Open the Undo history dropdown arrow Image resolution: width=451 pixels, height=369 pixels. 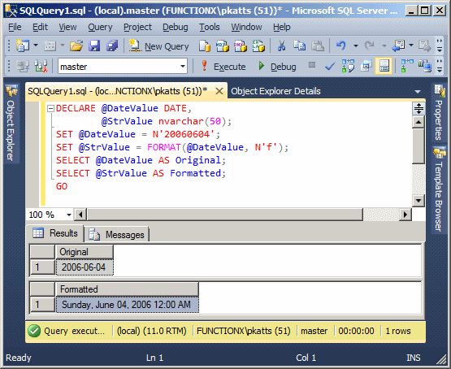(356, 46)
